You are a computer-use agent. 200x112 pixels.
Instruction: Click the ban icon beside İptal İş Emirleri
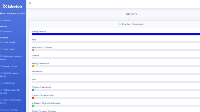tap(2, 83)
